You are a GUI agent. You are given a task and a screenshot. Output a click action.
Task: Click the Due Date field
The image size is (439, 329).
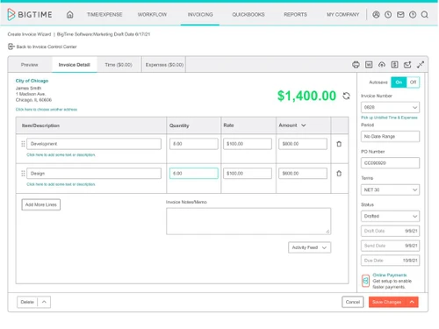[x=390, y=261]
